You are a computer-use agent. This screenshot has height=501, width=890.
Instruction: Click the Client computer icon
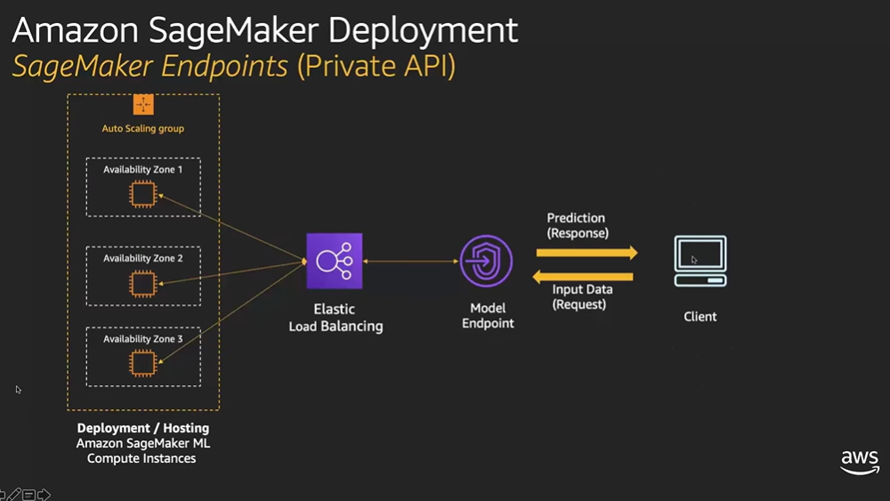tap(700, 261)
